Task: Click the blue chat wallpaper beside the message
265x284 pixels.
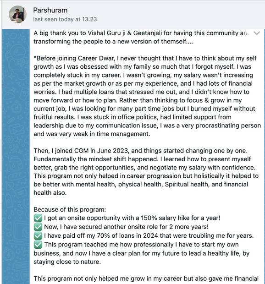Action: click(x=16, y=156)
